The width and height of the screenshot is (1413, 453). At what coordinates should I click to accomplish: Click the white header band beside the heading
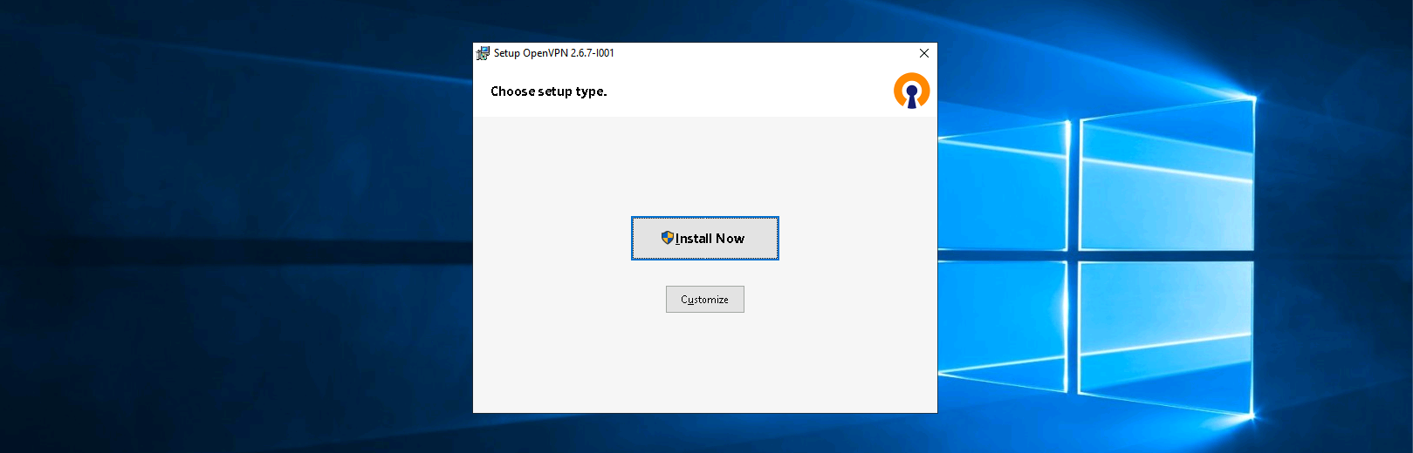click(x=751, y=91)
